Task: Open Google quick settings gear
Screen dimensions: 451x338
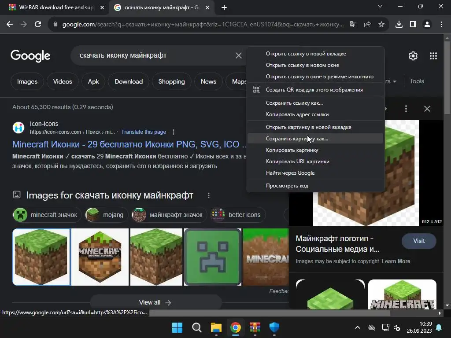Action: tap(413, 56)
